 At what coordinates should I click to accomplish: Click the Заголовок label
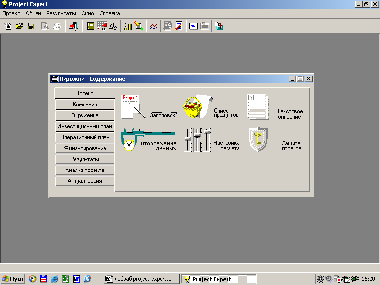click(x=162, y=115)
